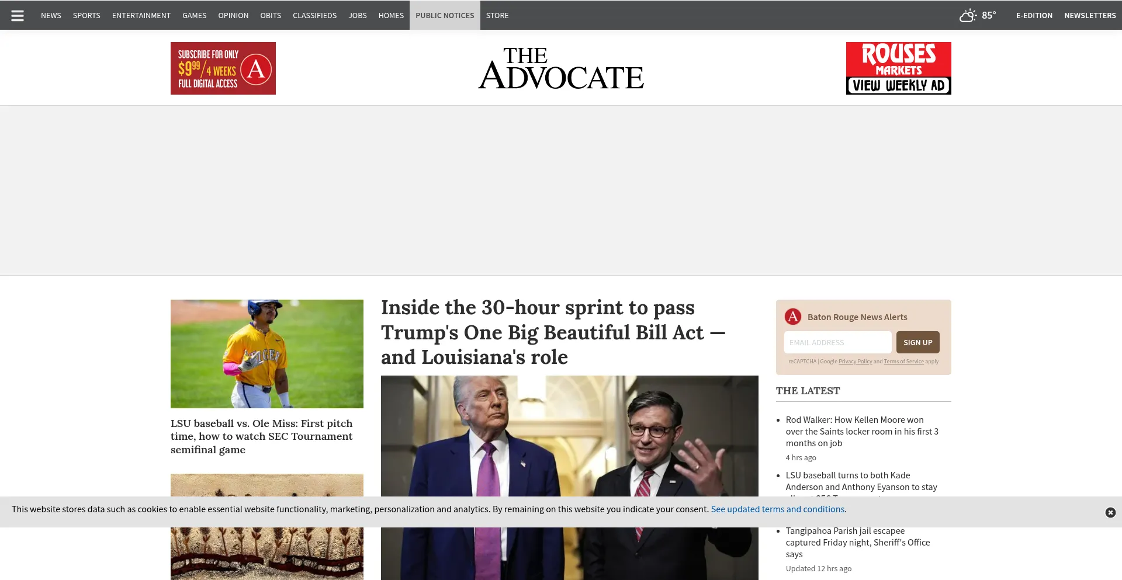
Task: Visit the Store link
Action: 497,15
